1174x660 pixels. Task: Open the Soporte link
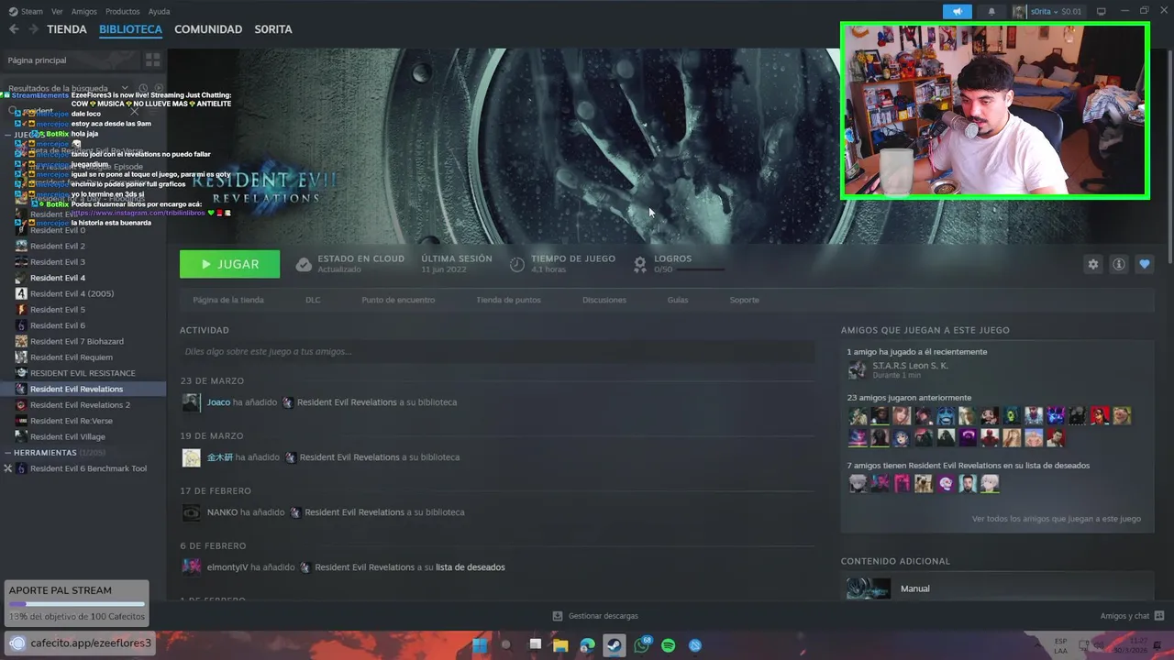point(744,300)
